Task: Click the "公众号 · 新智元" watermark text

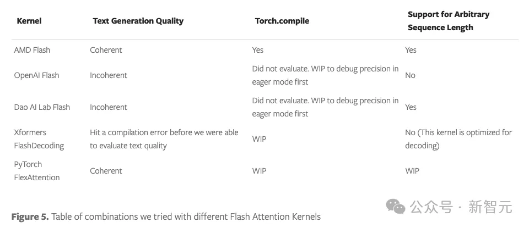Action: (x=460, y=207)
